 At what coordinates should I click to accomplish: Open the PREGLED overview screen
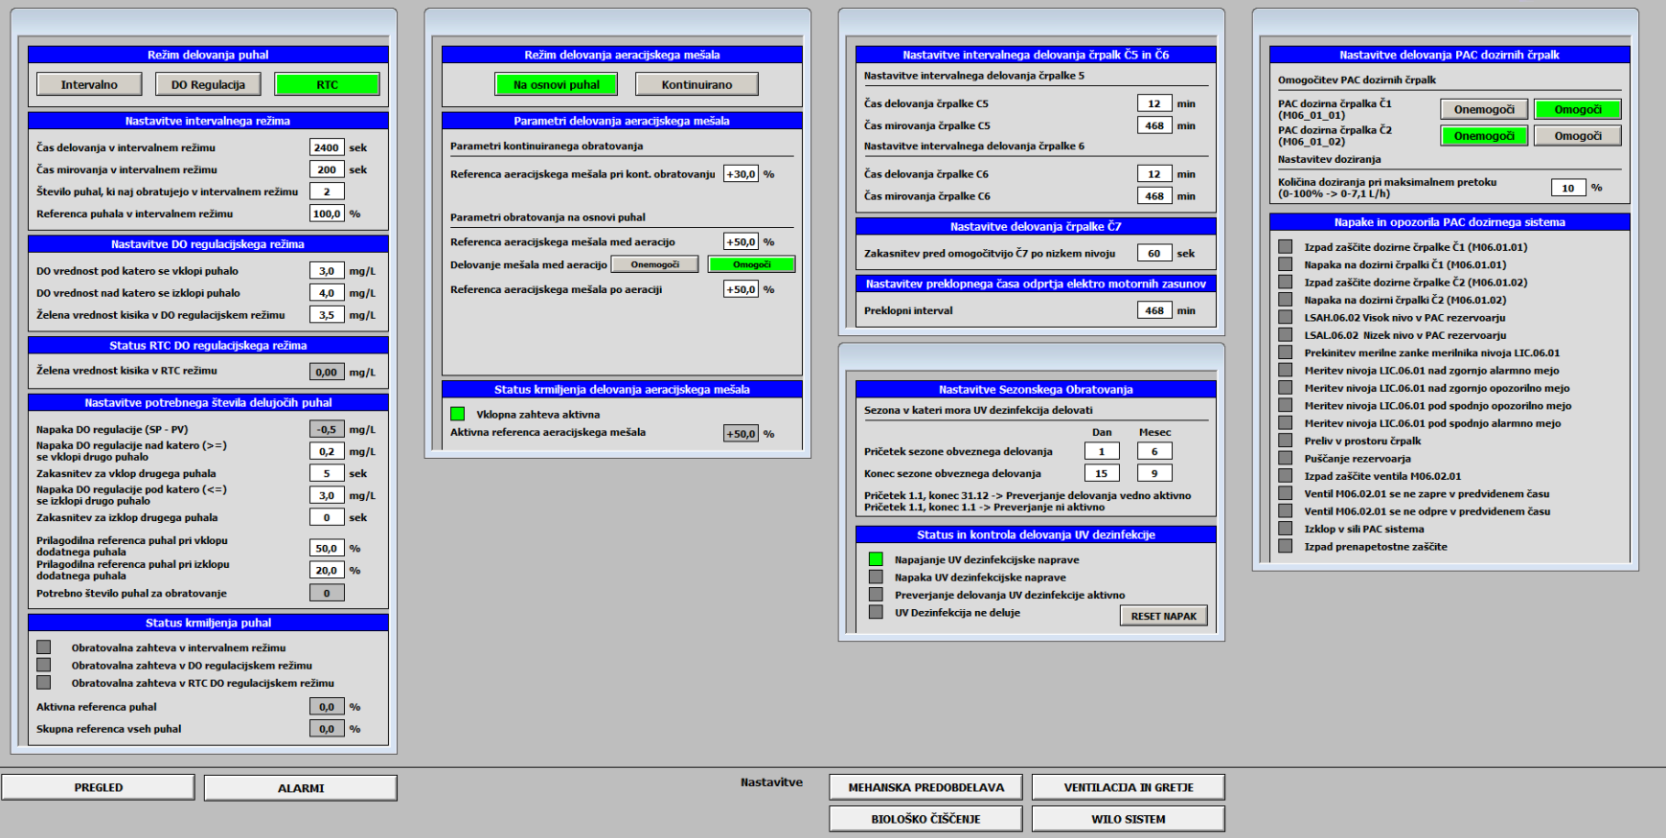point(99,787)
